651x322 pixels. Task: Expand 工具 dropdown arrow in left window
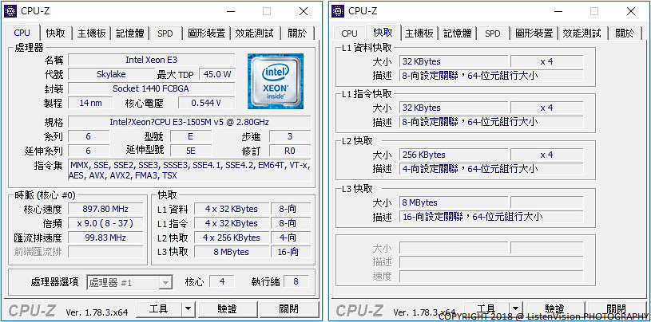pyautogui.click(x=188, y=309)
